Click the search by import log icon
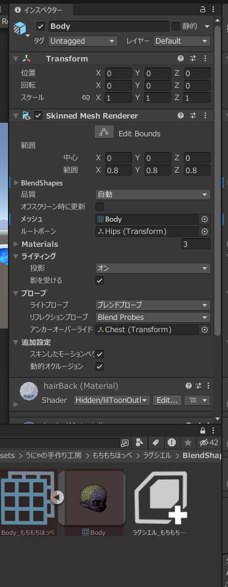The height and width of the screenshot is (587, 228). pos(171,443)
